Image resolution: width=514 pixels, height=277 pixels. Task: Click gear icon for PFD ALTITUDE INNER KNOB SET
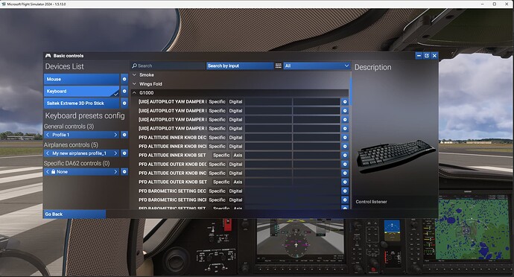coord(344,155)
